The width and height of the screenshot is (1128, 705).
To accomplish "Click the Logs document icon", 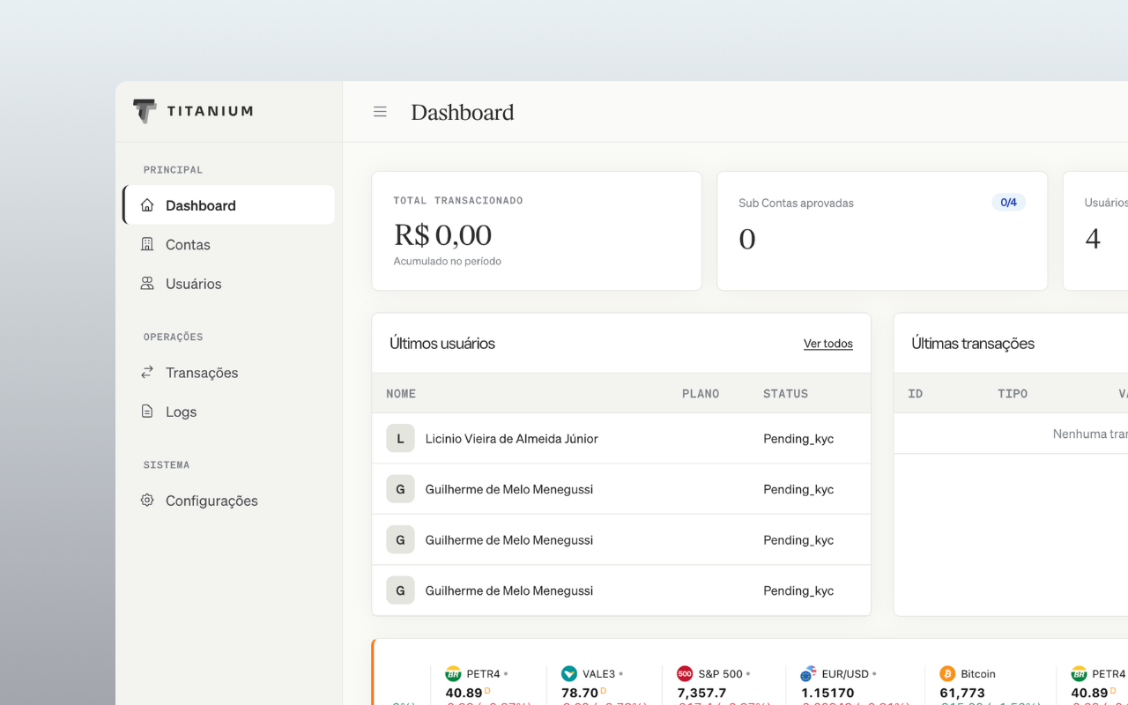I will (147, 412).
